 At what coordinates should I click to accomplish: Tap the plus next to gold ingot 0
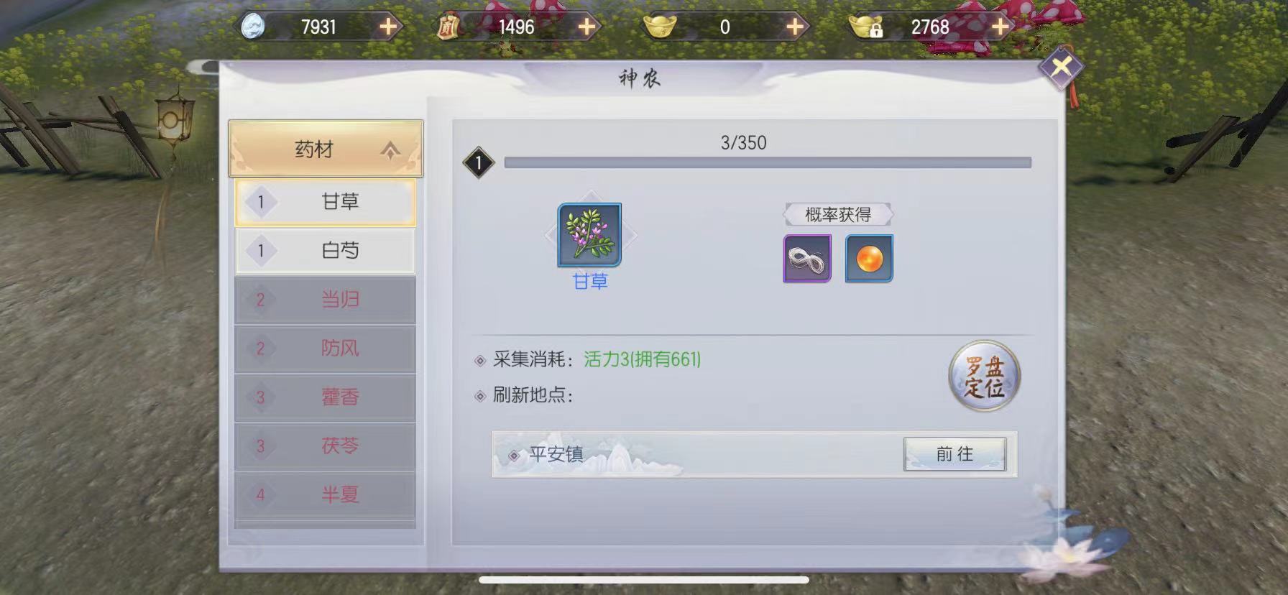794,27
